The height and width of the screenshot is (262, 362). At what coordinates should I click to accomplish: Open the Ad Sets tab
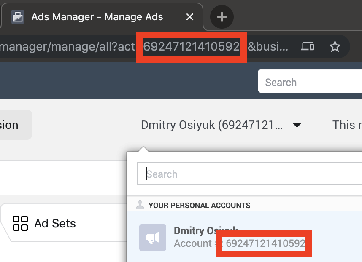64,222
